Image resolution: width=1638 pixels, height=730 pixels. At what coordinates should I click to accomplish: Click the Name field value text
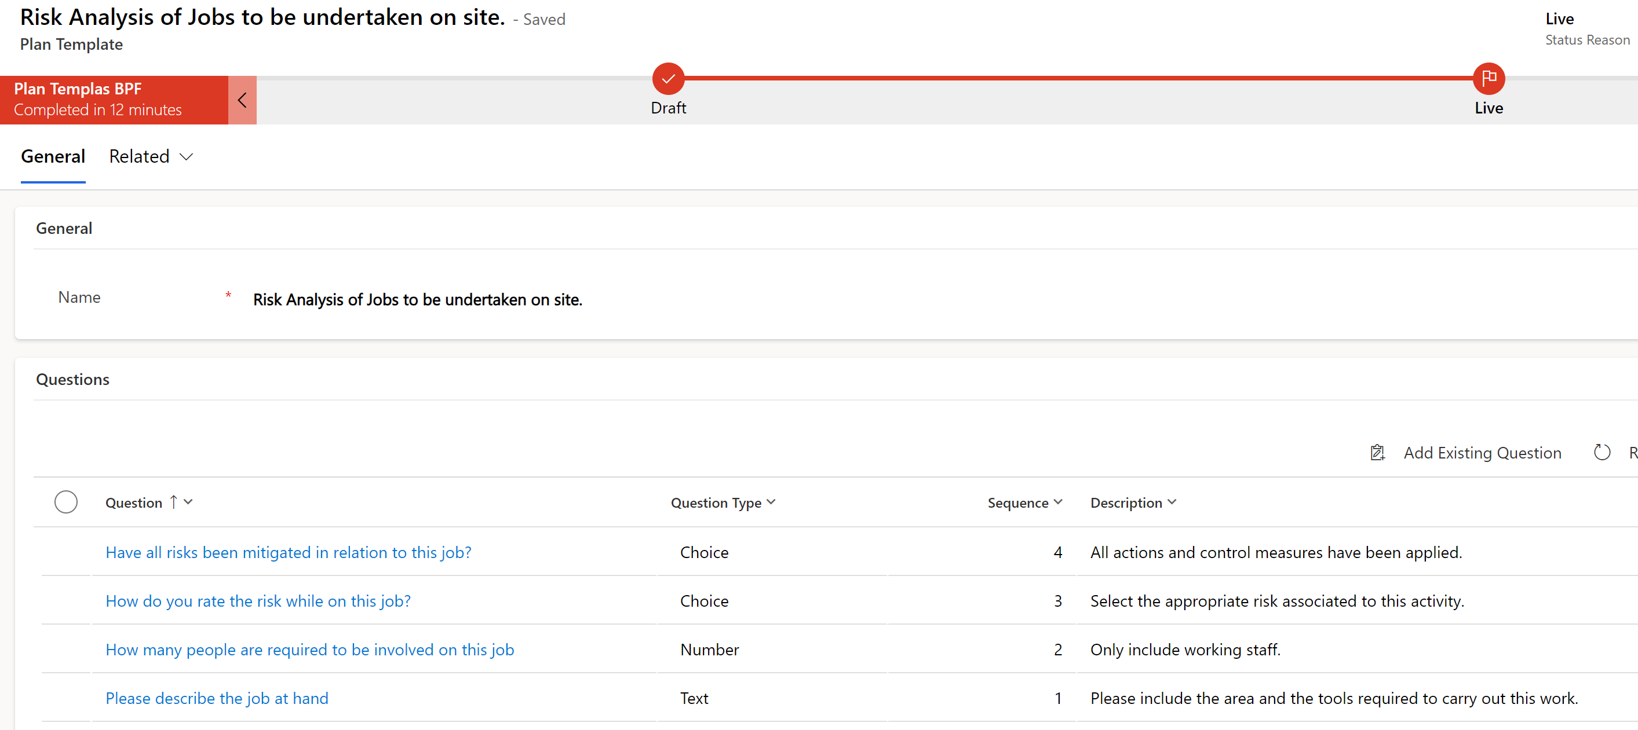[x=418, y=299]
